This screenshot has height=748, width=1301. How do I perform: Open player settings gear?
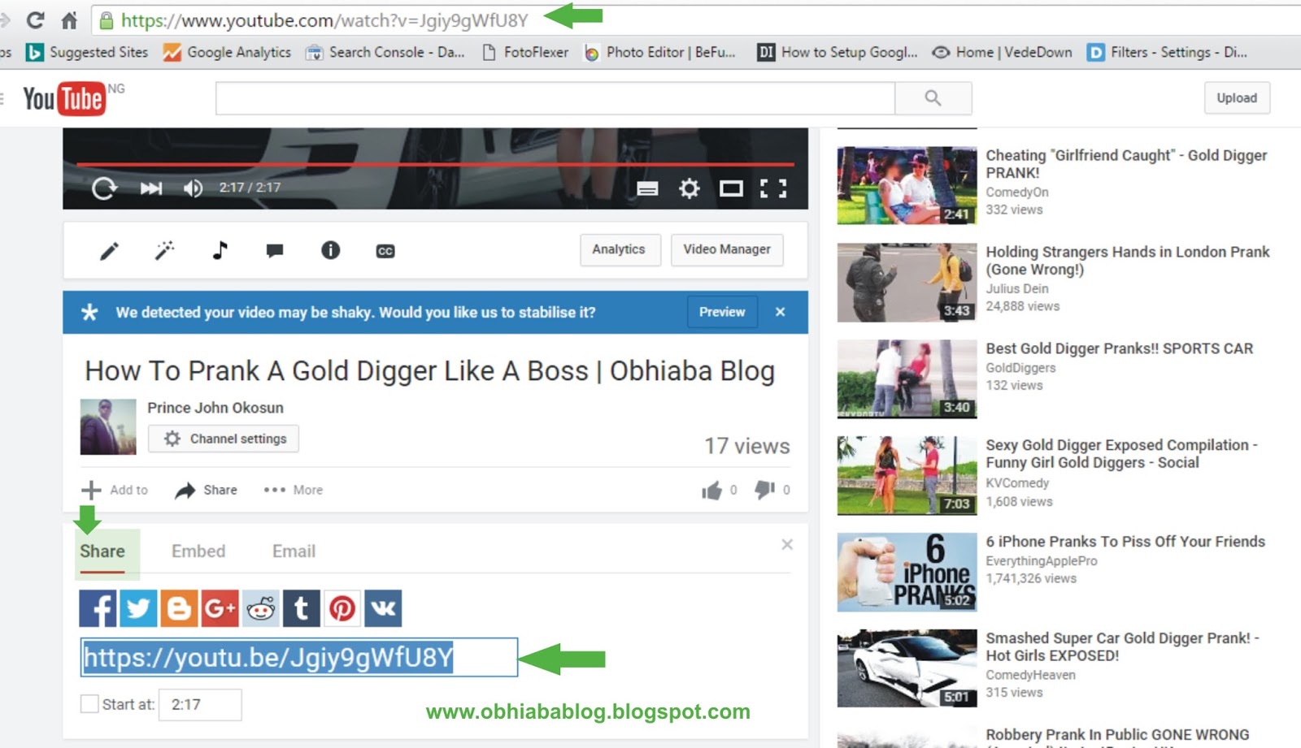(x=689, y=189)
